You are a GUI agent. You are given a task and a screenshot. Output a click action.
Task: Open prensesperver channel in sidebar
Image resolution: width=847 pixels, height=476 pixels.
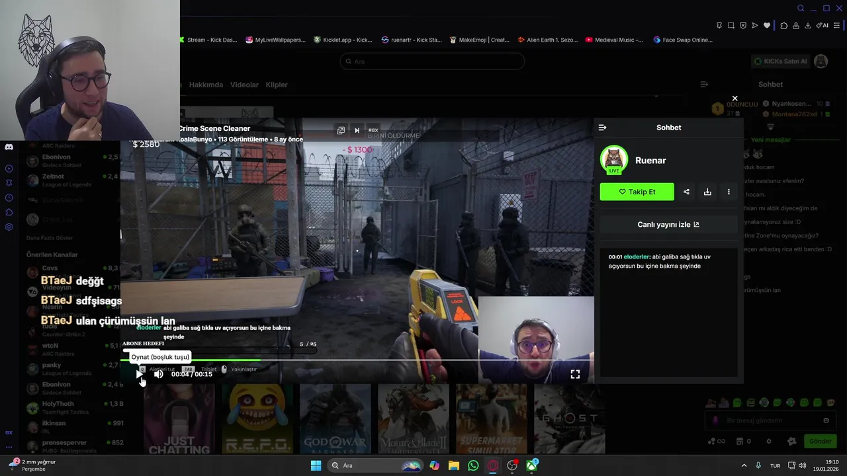click(x=73, y=446)
